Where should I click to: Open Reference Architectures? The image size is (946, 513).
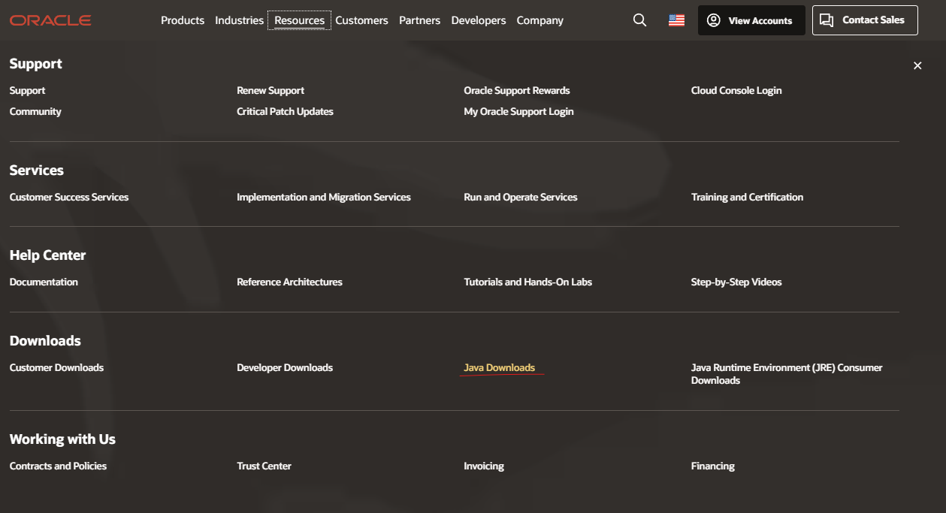click(x=289, y=282)
